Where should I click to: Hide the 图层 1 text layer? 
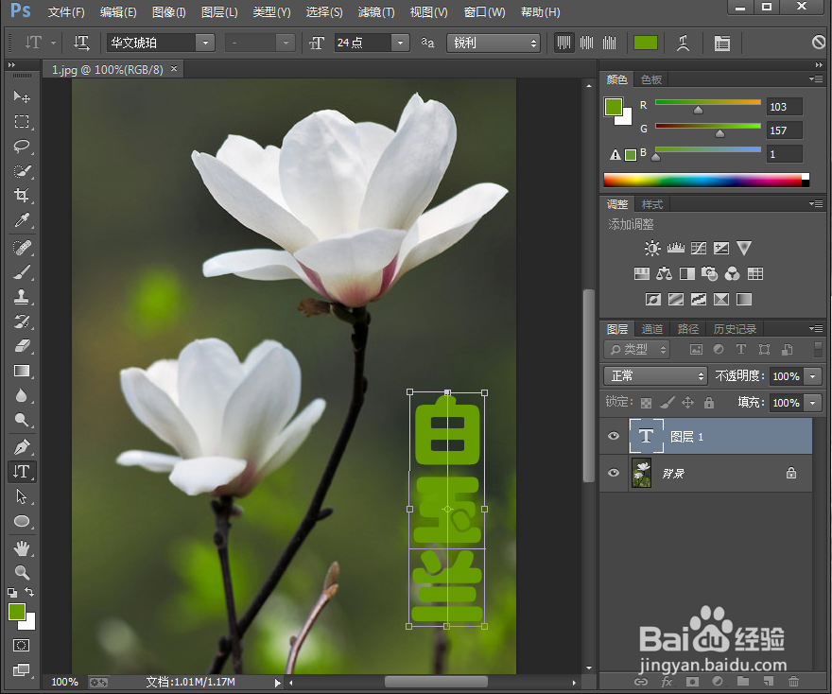click(614, 436)
